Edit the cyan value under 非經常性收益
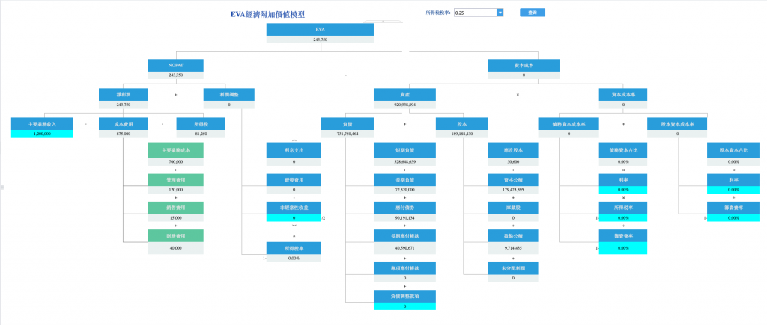The height and width of the screenshot is (325, 767). 294,218
